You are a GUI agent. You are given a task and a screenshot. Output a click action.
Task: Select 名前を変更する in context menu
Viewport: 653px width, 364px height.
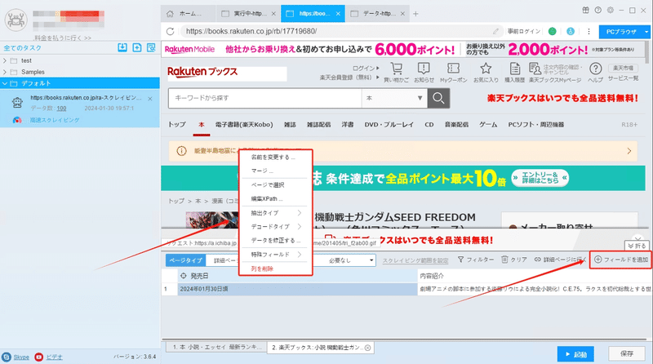[273, 158]
